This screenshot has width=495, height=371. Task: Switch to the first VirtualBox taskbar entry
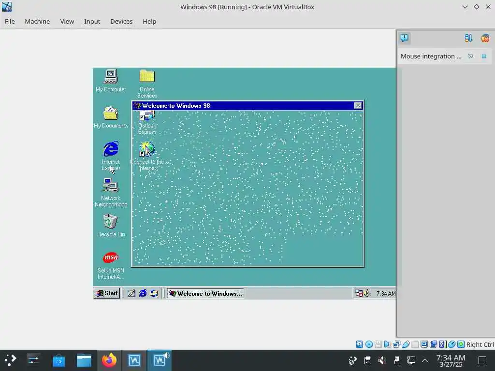(x=134, y=360)
